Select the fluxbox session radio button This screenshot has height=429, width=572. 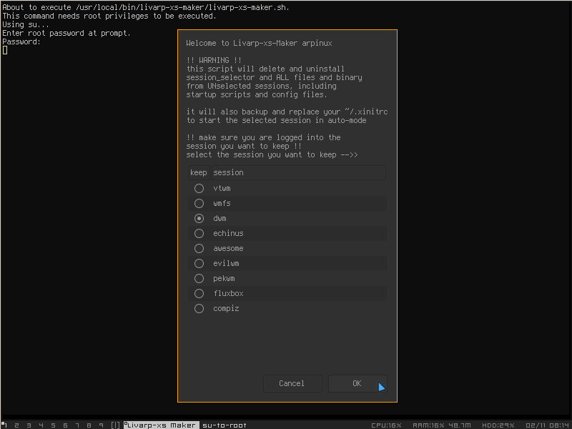(x=199, y=293)
